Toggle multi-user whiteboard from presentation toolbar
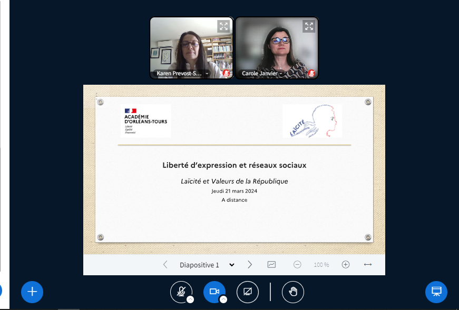 271,265
